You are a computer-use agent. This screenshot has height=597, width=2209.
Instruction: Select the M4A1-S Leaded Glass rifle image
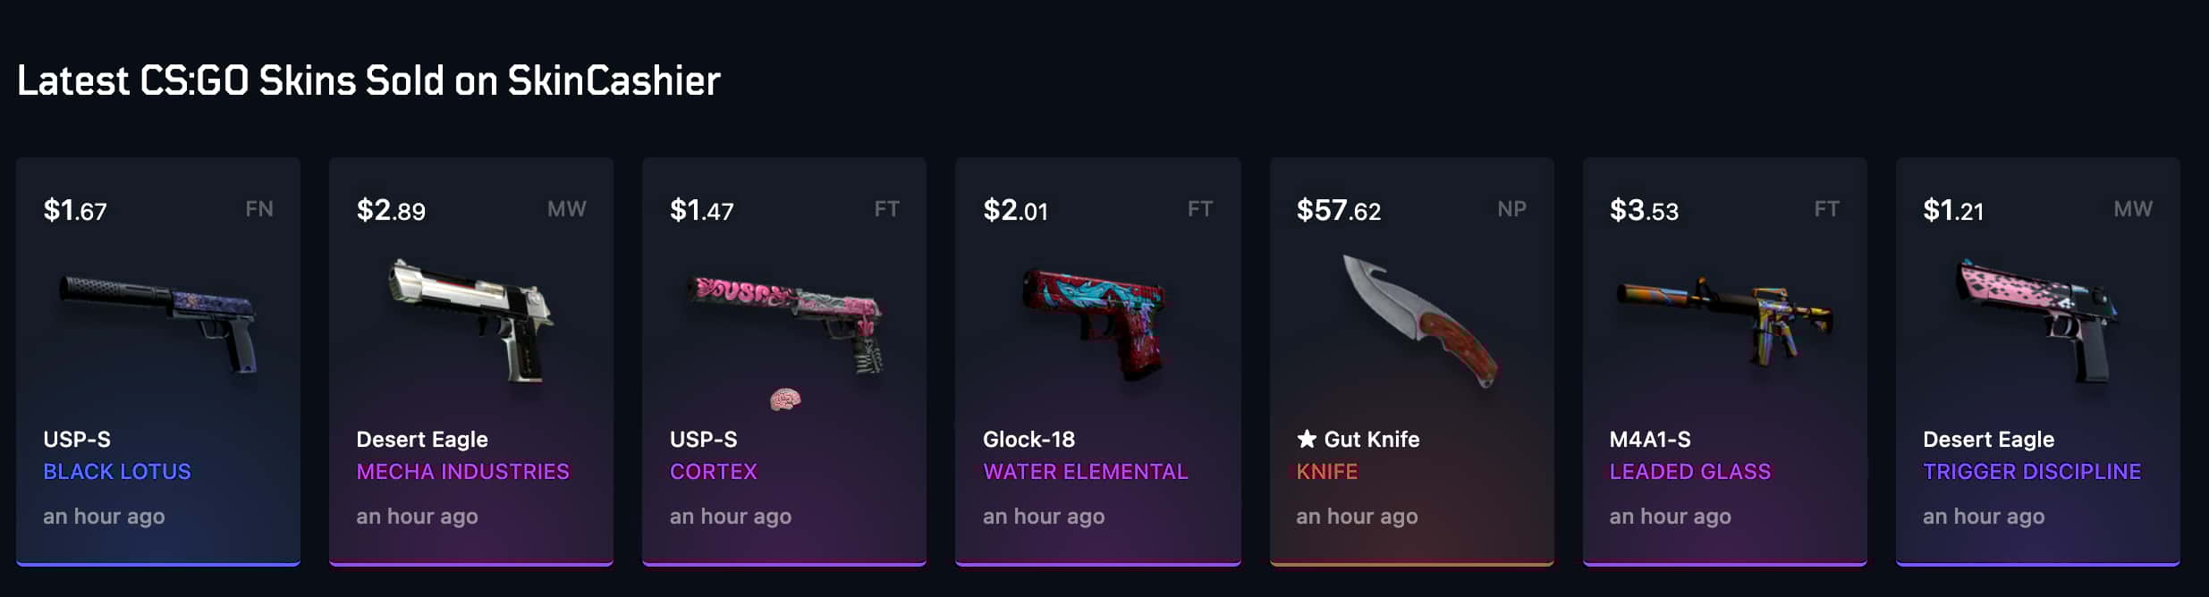[1724, 322]
